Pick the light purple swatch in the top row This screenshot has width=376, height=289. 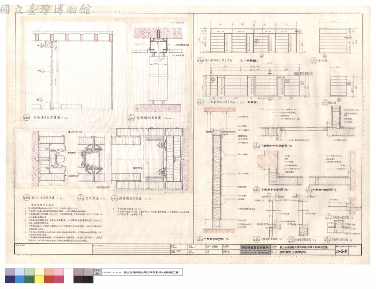click(x=10, y=272)
